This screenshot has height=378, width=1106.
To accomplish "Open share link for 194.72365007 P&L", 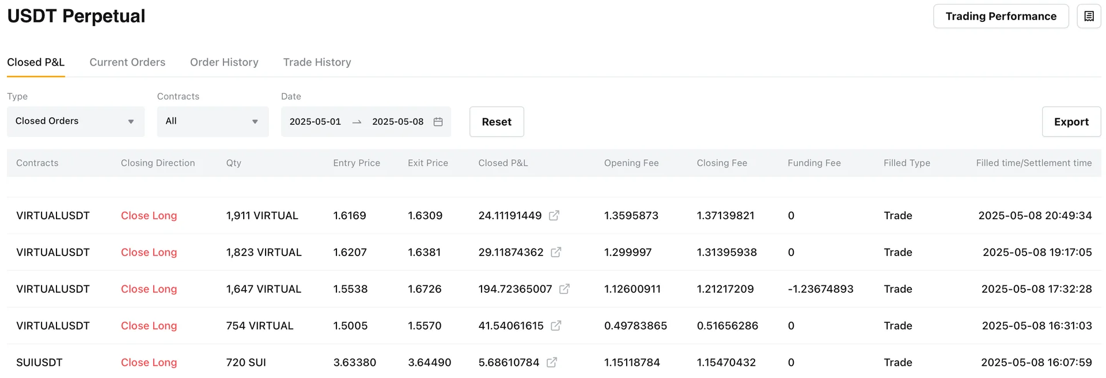I will 565,289.
